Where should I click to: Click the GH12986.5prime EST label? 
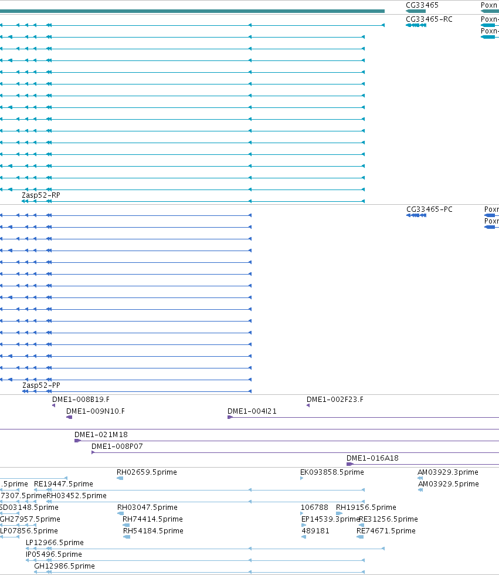[x=65, y=566]
